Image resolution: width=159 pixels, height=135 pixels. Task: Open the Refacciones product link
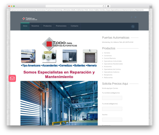pyautogui.click(x=108, y=78)
